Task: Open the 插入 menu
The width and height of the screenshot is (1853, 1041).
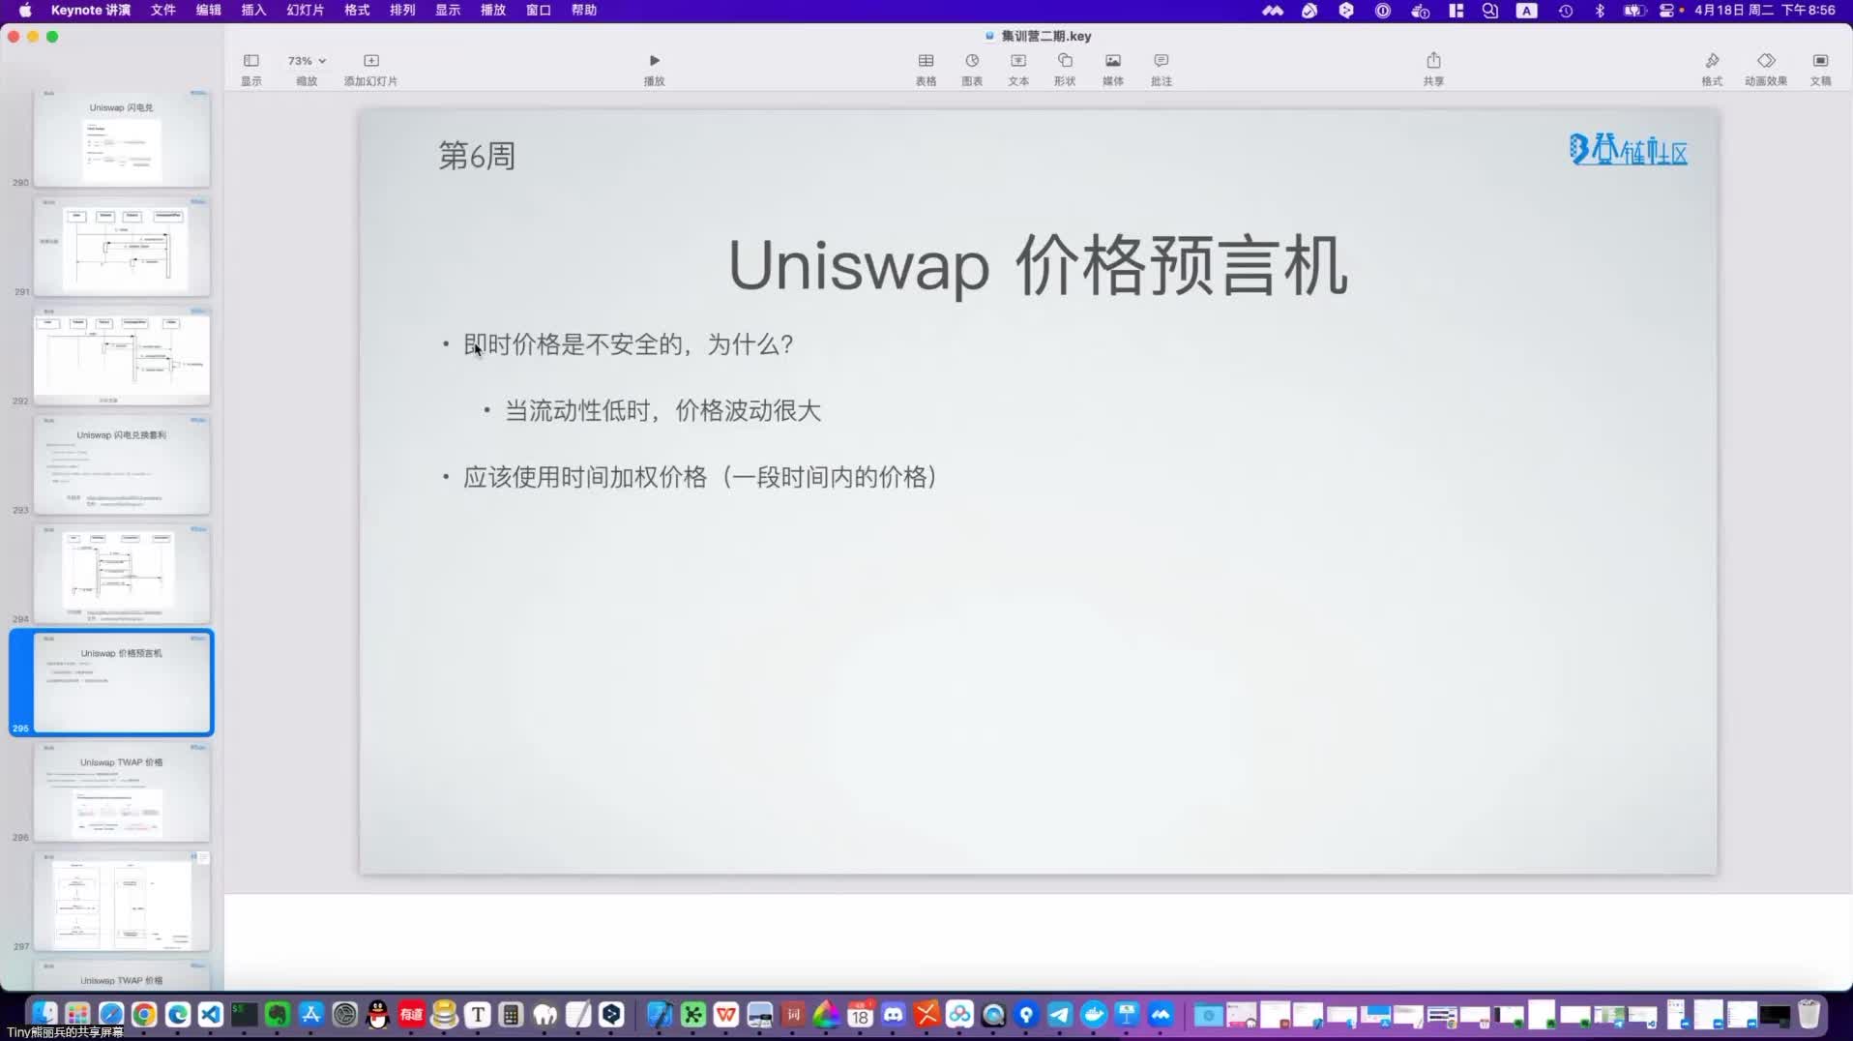Action: pyautogui.click(x=253, y=11)
